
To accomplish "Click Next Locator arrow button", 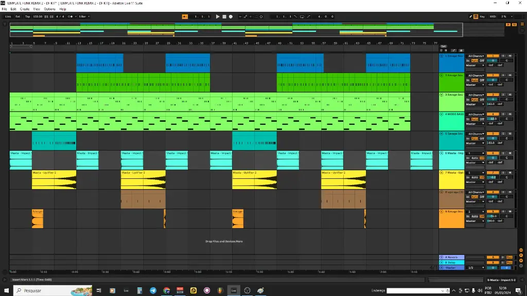I will [446, 50].
